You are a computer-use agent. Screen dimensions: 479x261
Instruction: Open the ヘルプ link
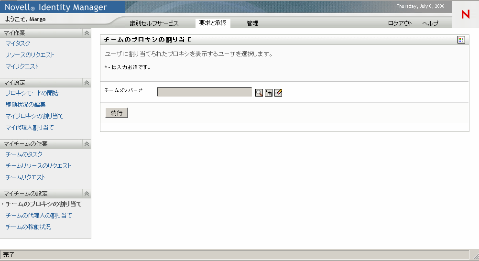click(430, 23)
